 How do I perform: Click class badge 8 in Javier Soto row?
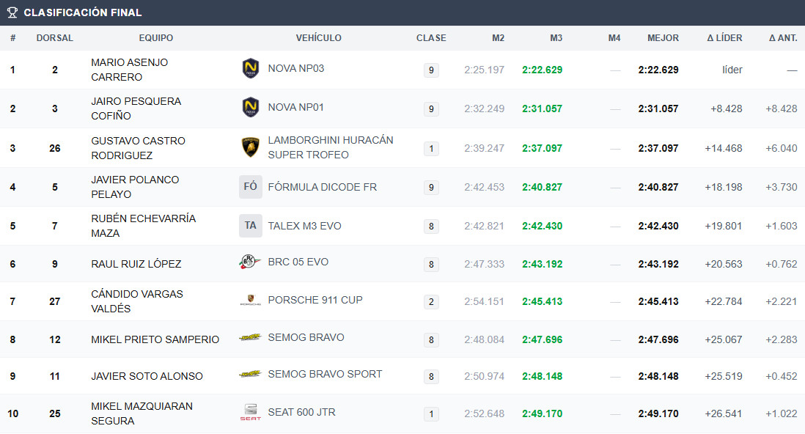pyautogui.click(x=431, y=377)
